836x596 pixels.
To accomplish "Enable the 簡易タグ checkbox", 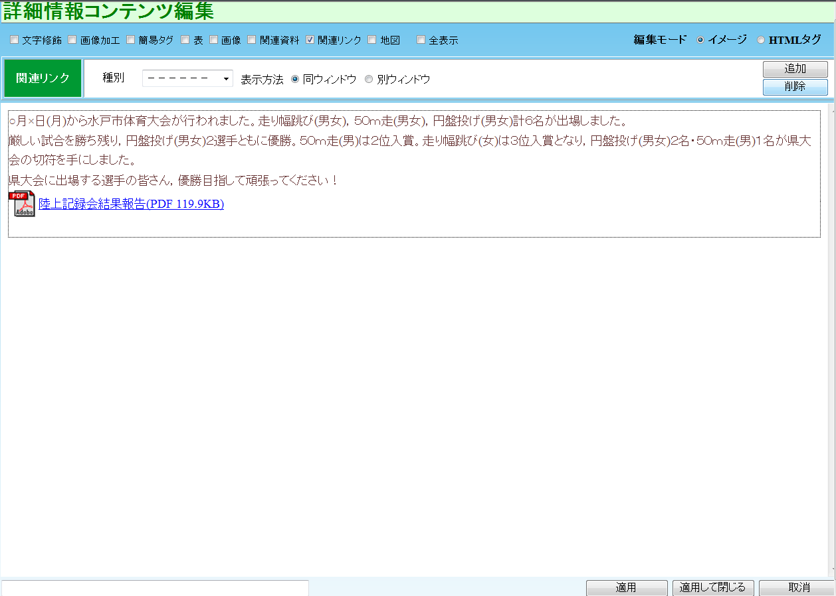I will click(131, 40).
